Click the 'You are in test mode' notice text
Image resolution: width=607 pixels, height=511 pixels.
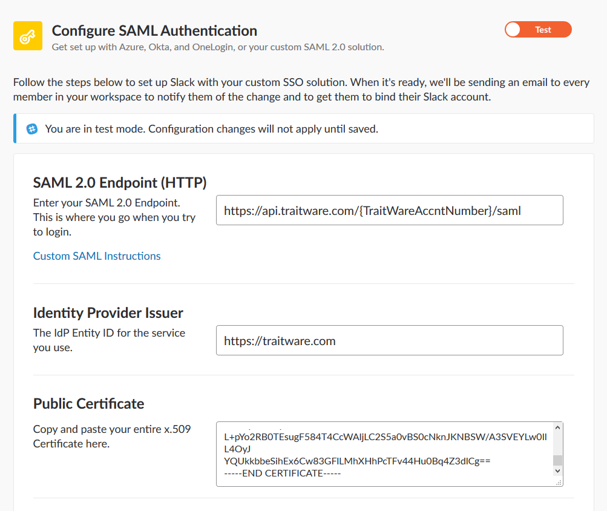pos(211,129)
